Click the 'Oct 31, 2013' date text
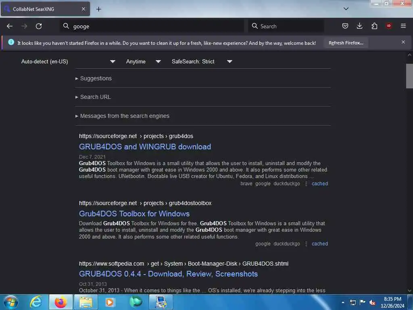Image resolution: width=413 pixels, height=310 pixels. click(x=93, y=284)
